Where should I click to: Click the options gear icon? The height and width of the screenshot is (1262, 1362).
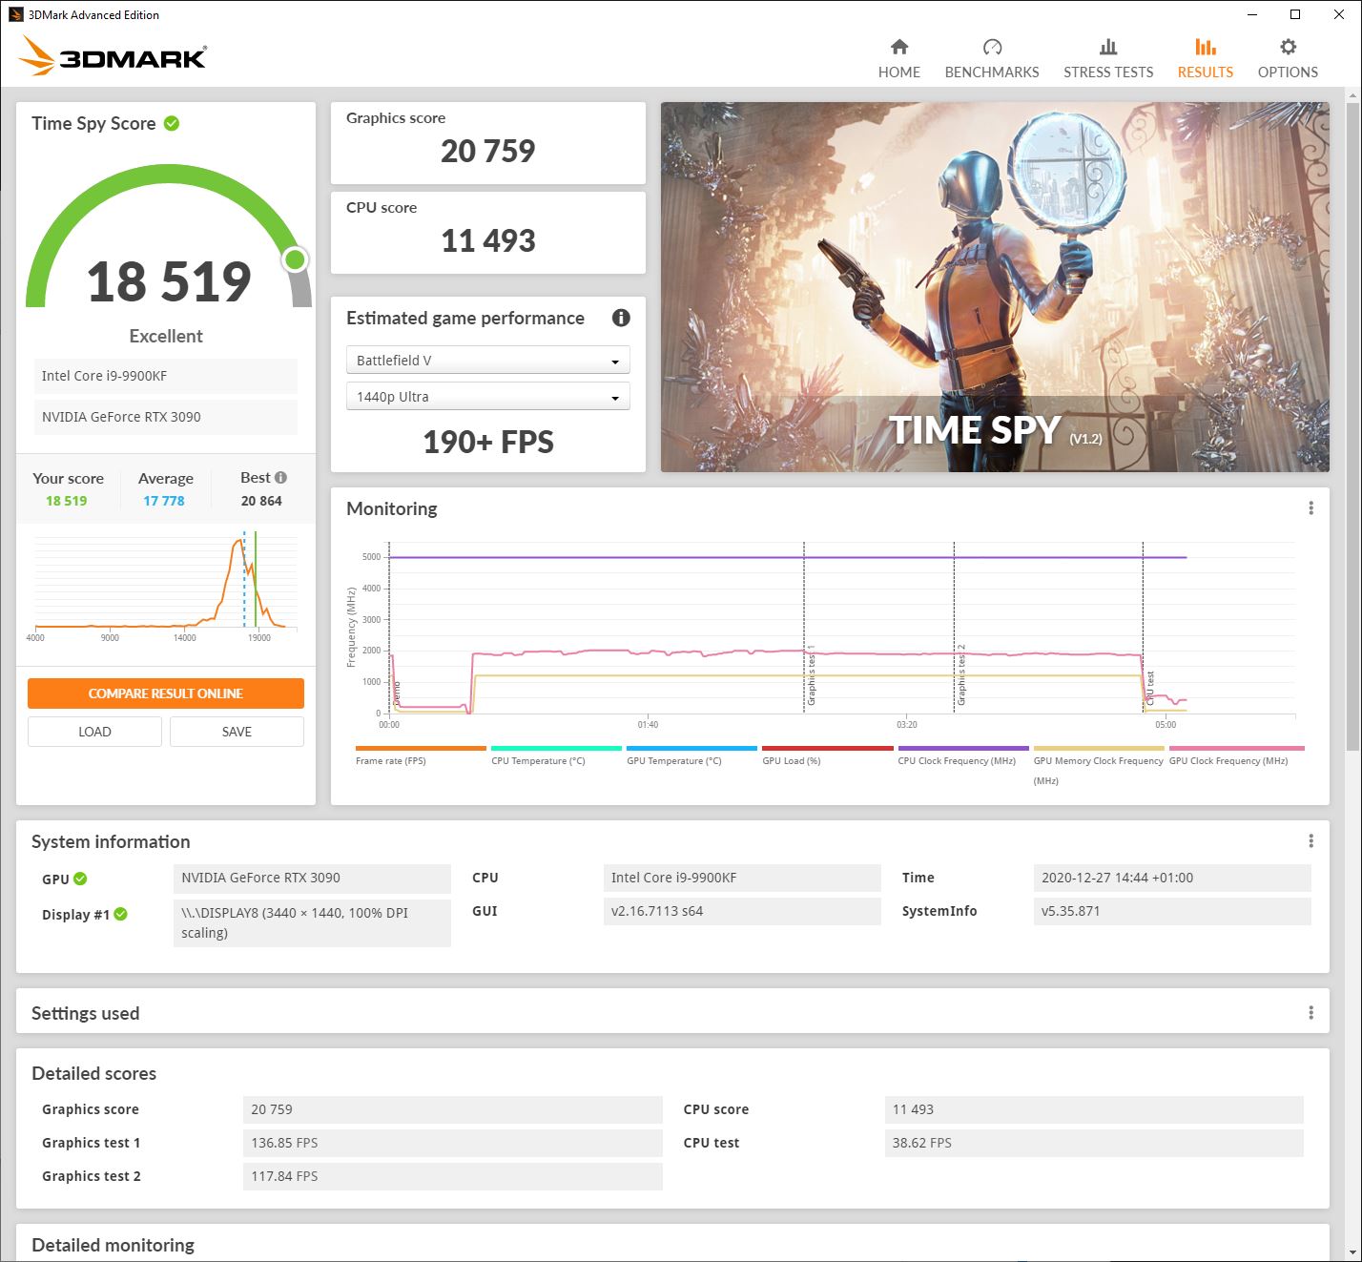coord(1288,47)
